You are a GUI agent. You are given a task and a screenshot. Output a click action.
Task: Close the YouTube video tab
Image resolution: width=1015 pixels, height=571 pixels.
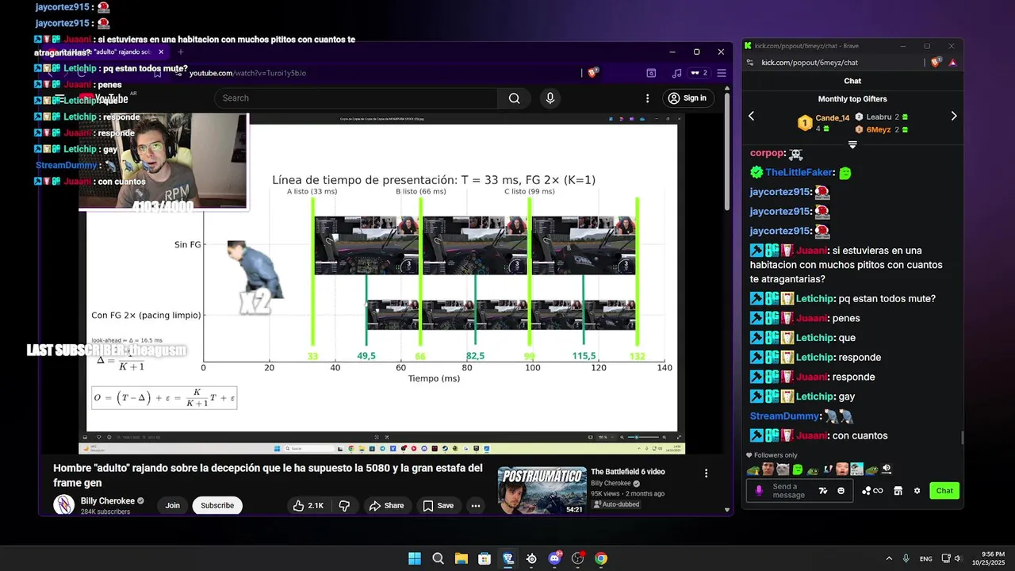coord(161,52)
